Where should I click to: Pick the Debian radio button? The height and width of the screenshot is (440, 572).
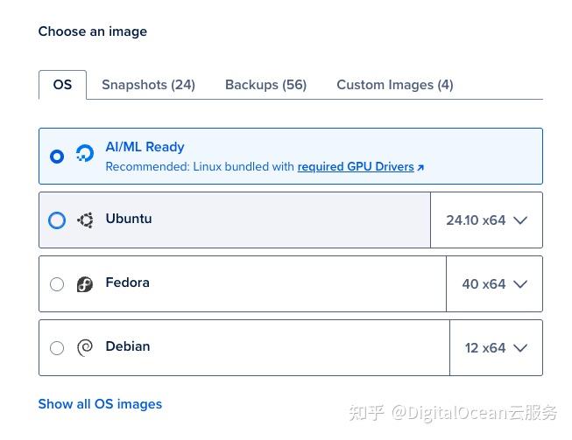[x=57, y=348]
